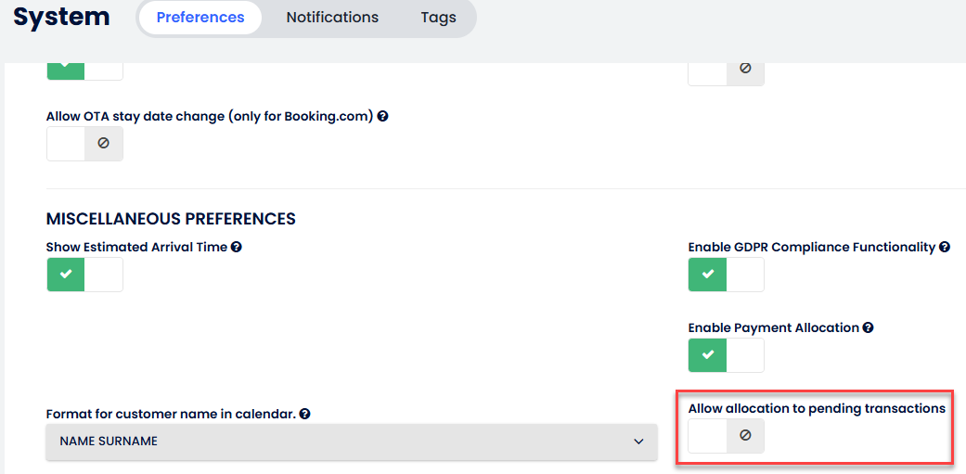The width and height of the screenshot is (966, 474).
Task: Switch to the Notifications tab
Action: [332, 18]
